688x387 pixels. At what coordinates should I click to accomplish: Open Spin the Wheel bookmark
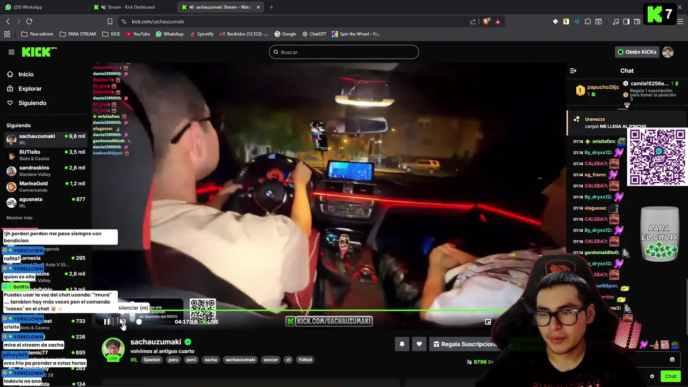click(x=356, y=34)
